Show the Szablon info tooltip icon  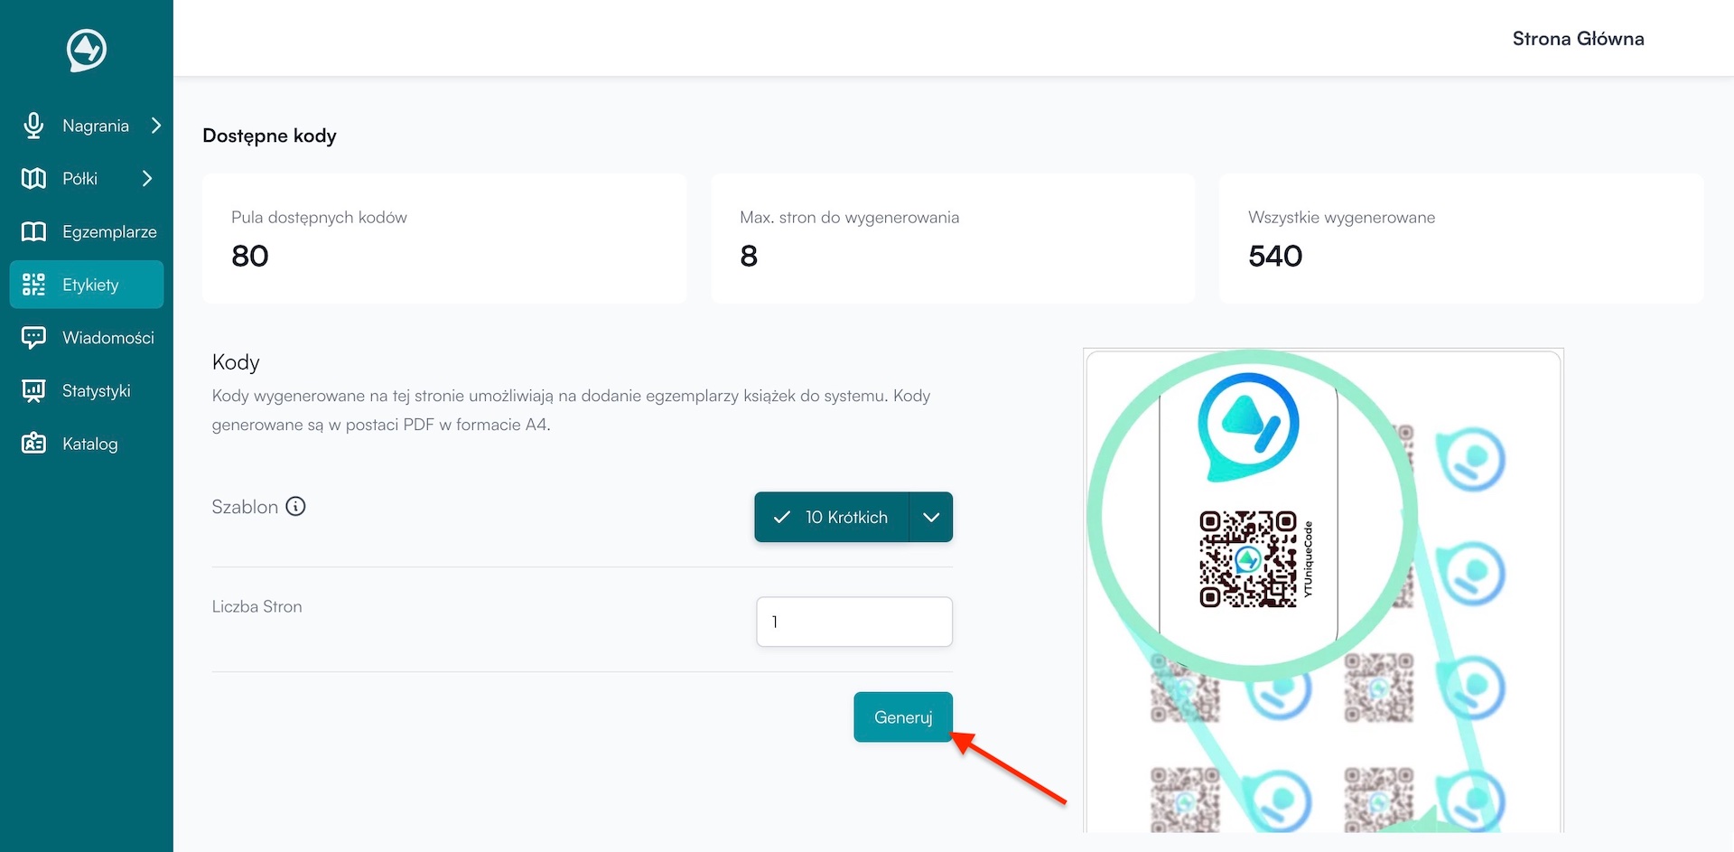pyautogui.click(x=295, y=507)
